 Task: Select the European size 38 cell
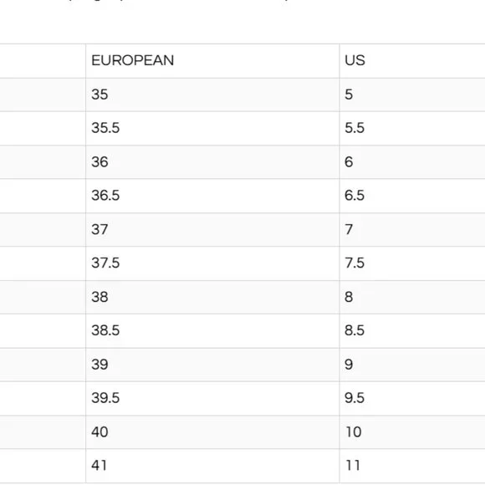pyautogui.click(x=212, y=297)
